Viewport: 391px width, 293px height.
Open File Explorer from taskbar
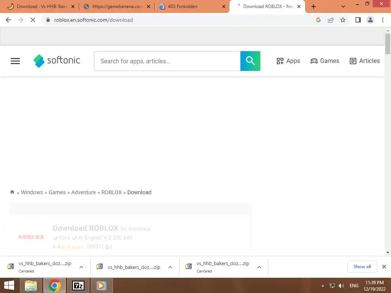[x=31, y=285]
